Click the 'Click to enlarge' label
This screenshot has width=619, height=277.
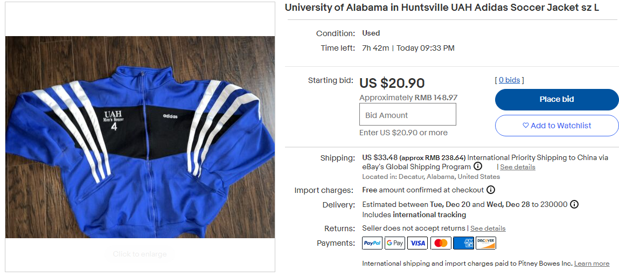coord(140,254)
